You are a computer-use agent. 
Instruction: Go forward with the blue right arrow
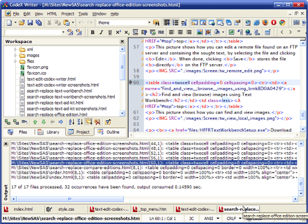(x=61, y=122)
